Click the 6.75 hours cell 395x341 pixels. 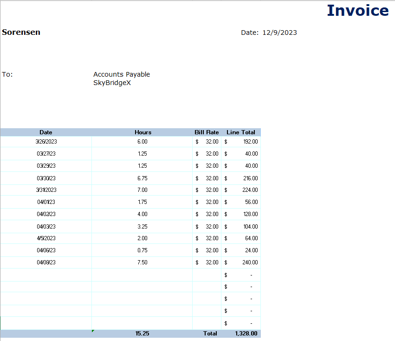pos(142,178)
